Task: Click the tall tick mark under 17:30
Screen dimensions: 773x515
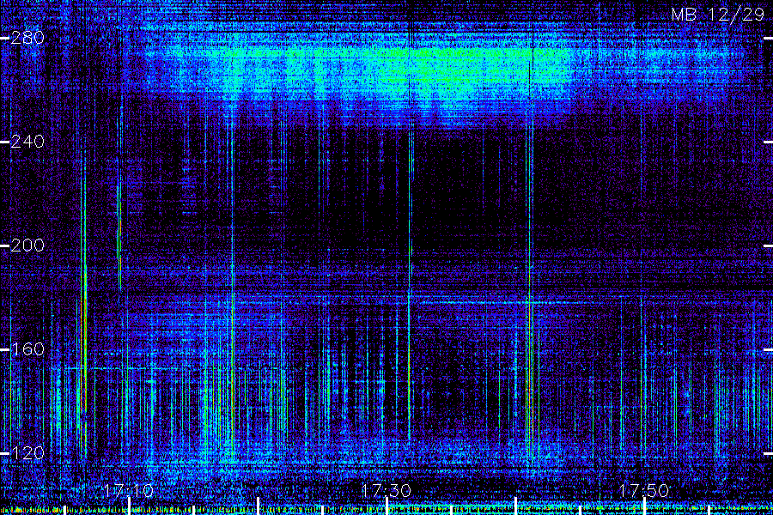Action: point(386,506)
